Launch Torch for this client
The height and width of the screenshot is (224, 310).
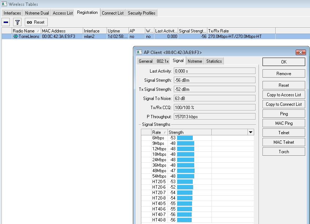click(x=283, y=151)
